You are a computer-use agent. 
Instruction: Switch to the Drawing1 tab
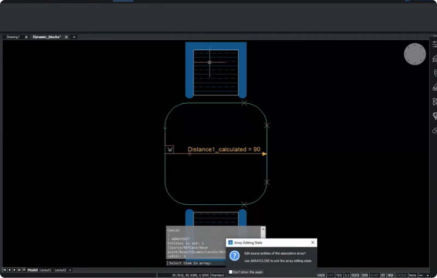click(13, 37)
